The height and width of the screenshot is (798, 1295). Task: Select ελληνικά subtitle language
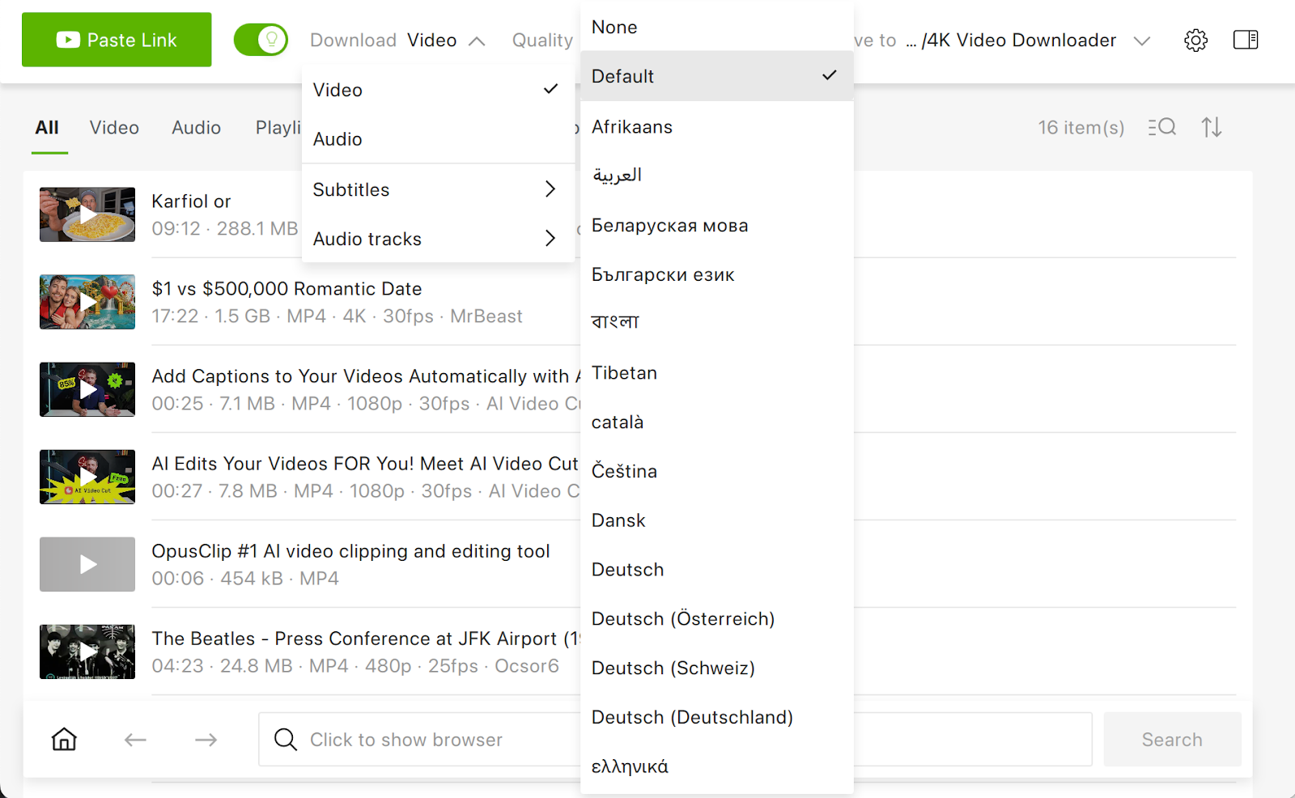coord(717,766)
